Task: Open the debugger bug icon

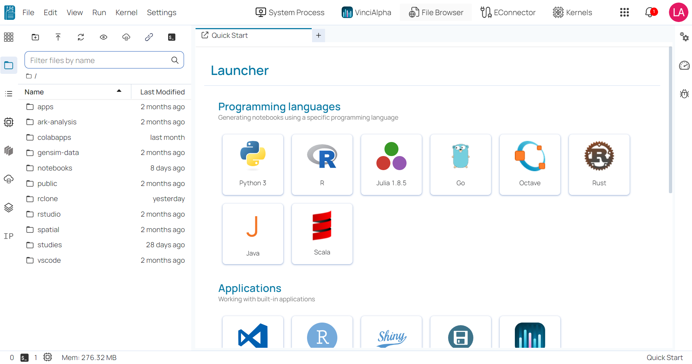Action: click(x=684, y=94)
